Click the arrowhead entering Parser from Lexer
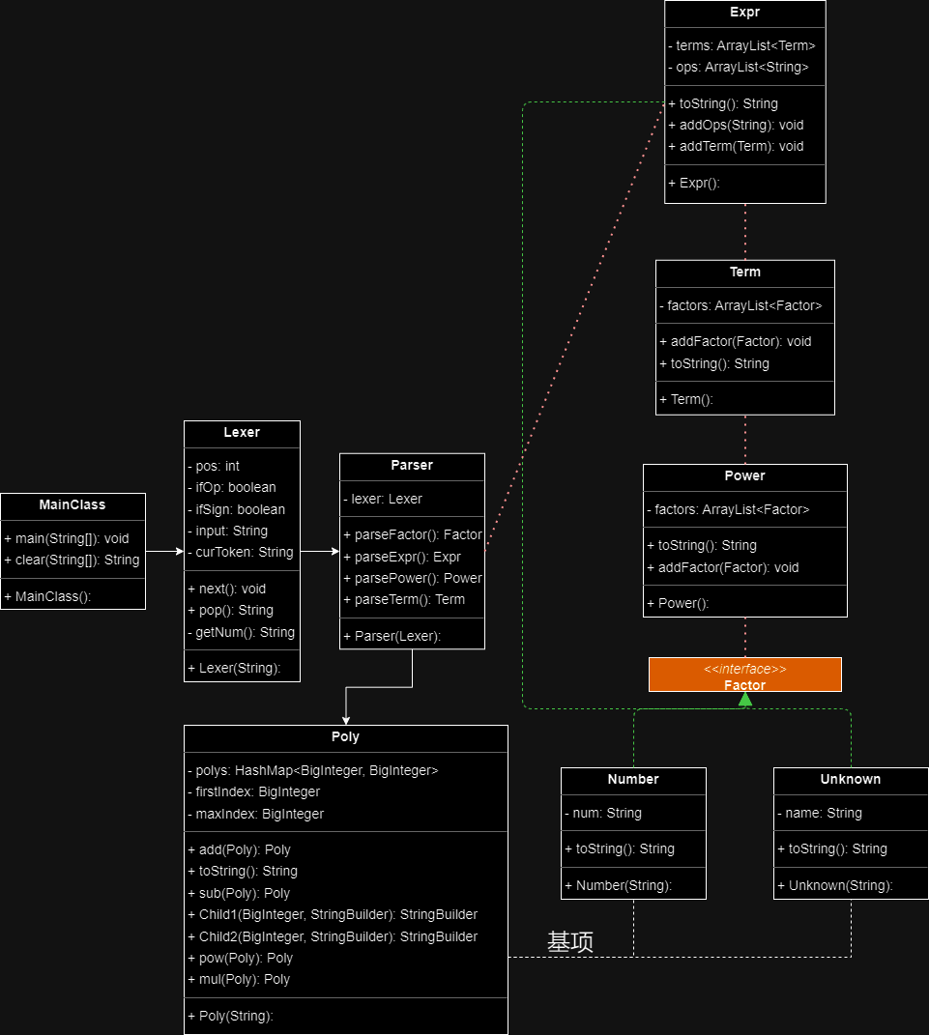Image resolution: width=929 pixels, height=1035 pixels. coord(335,551)
